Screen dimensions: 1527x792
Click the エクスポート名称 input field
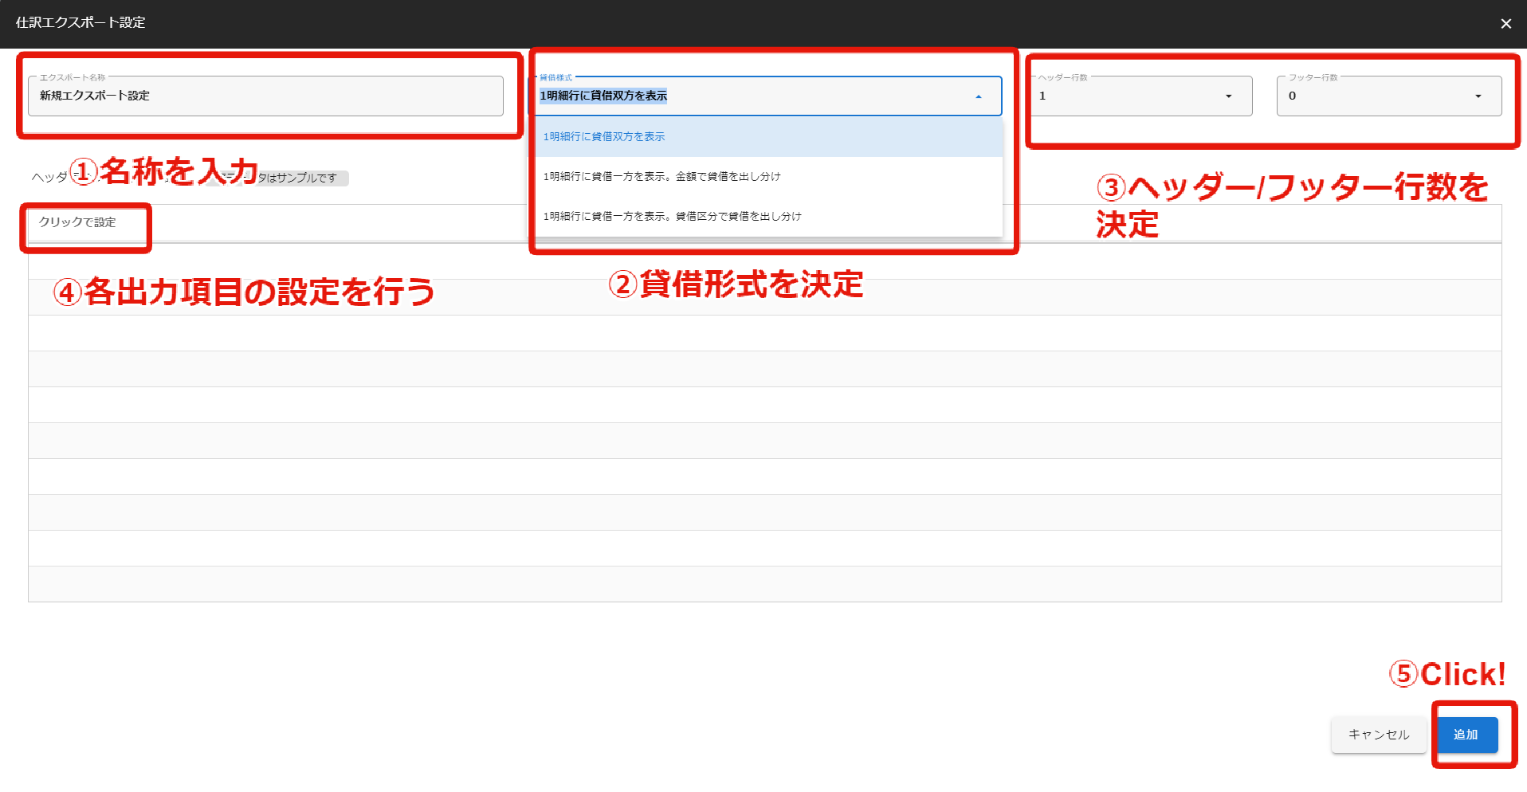pos(265,96)
